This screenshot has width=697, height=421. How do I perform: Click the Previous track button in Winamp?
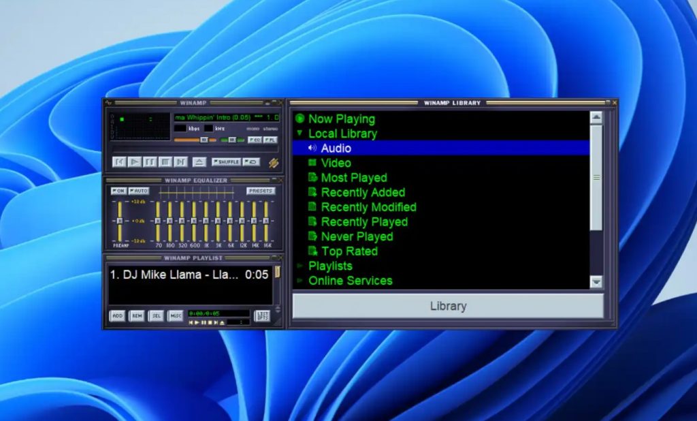coord(119,162)
